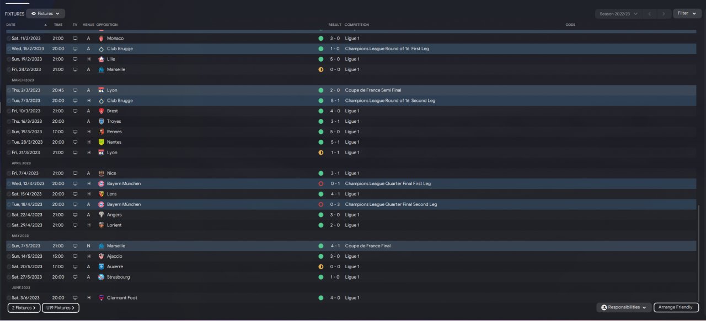The image size is (706, 321).
Task: Click the orange draw indicator for Auxerre match
Action: (320, 266)
